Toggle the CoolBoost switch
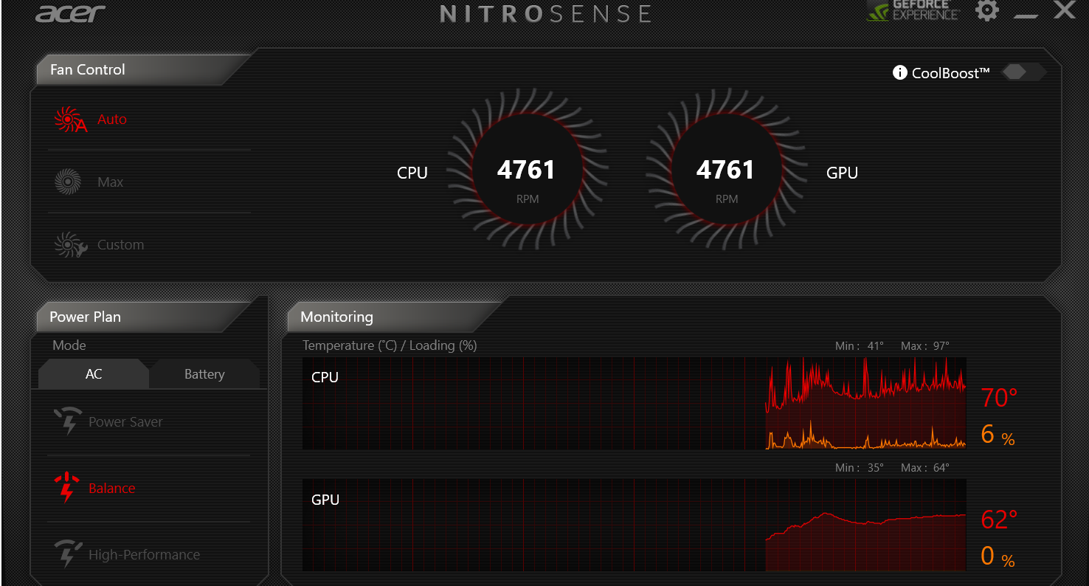This screenshot has height=586, width=1089. tap(1023, 72)
